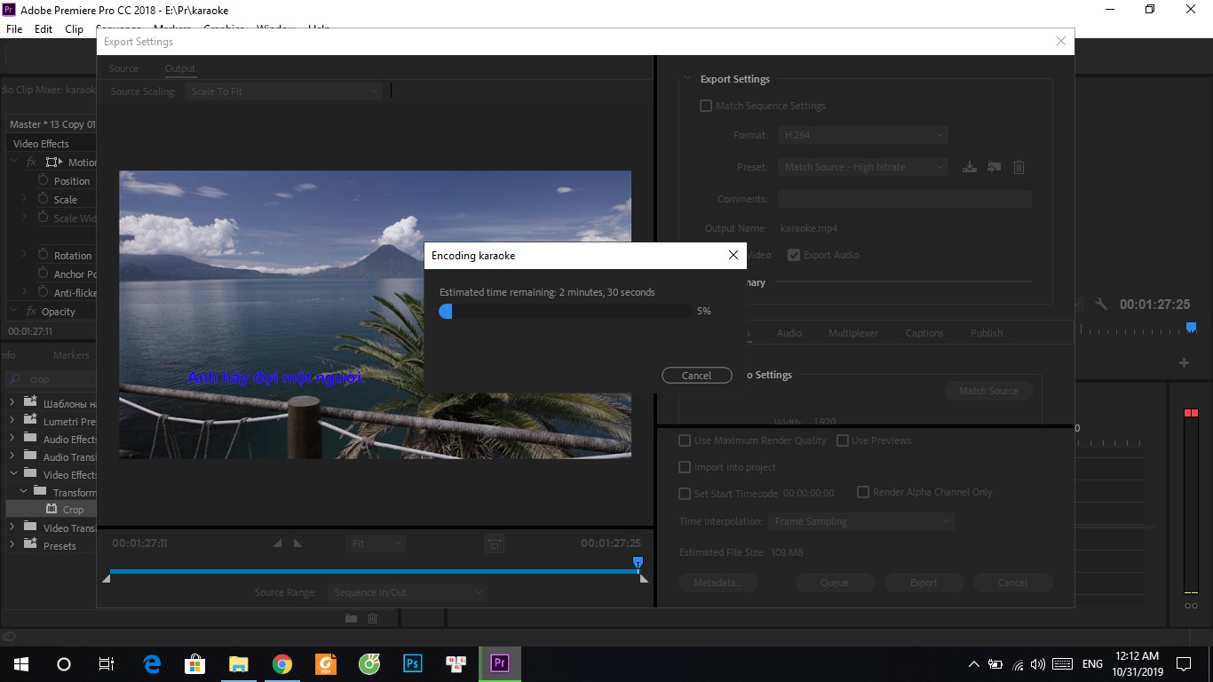Enable Set Start Timecode checkbox
The image size is (1213, 682).
(x=685, y=493)
